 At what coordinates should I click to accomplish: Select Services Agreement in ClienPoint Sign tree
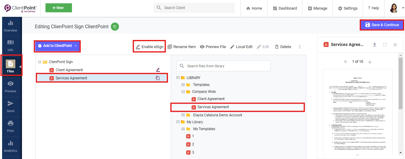click(71, 78)
